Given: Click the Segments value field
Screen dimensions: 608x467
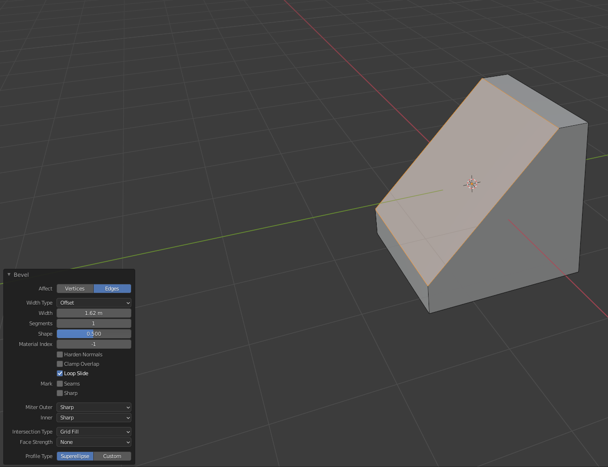Looking at the screenshot, I should (x=93, y=323).
